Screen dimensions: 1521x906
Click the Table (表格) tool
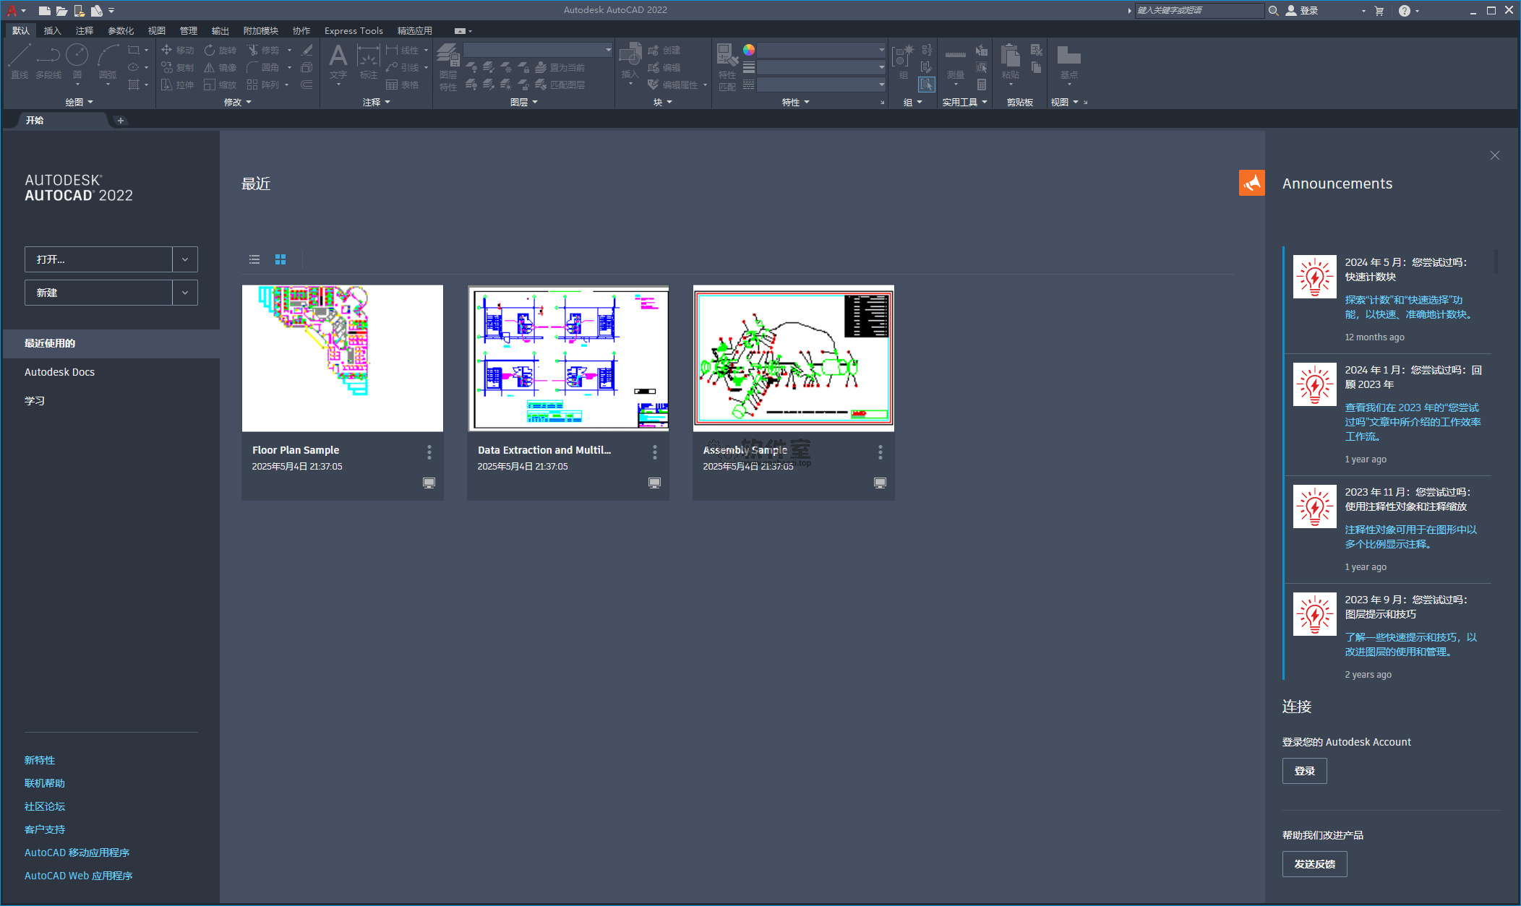403,85
